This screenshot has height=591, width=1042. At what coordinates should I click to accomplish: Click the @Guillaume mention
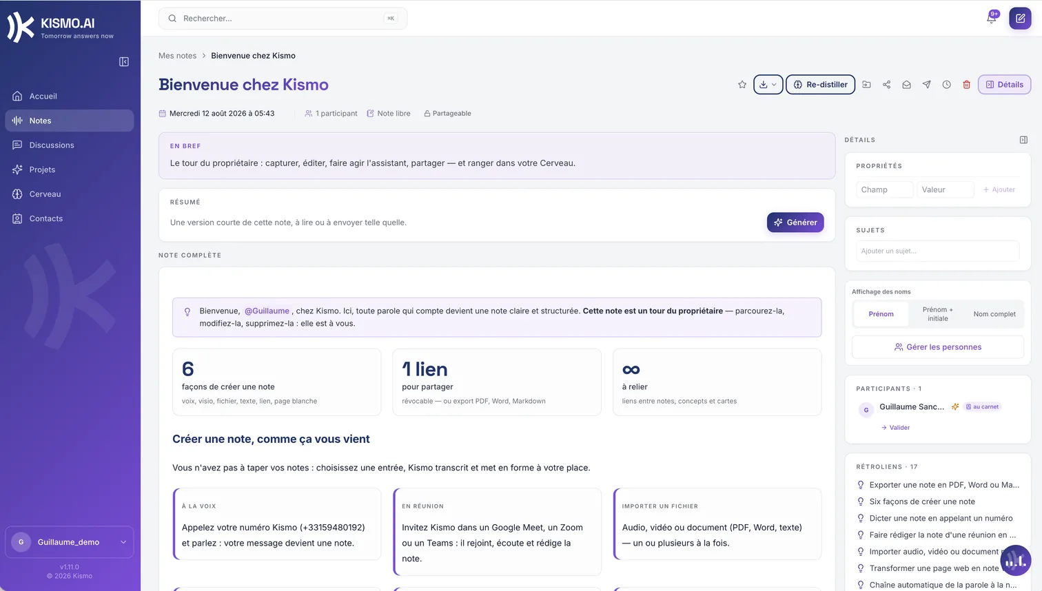click(x=267, y=311)
